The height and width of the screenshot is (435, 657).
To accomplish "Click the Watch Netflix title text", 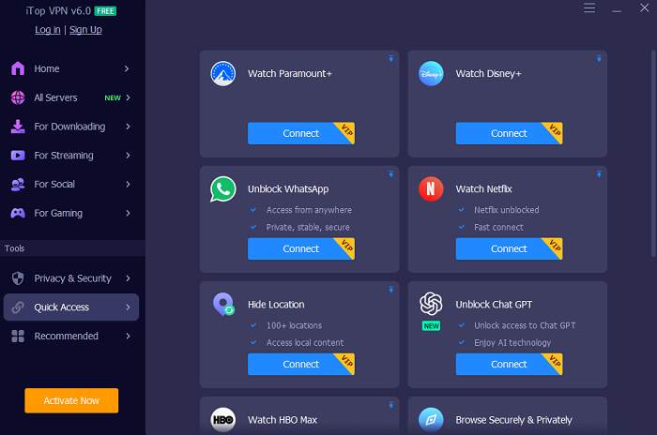I will 483,189.
